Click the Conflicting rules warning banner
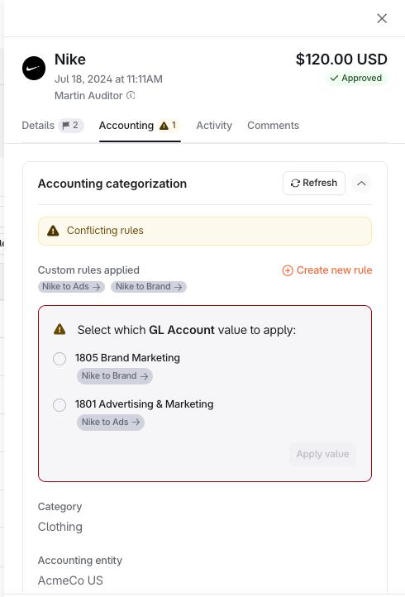 coord(205,231)
